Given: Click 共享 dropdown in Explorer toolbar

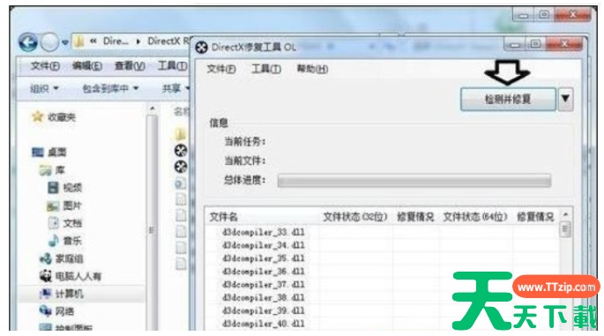Looking at the screenshot, I should coord(175,88).
